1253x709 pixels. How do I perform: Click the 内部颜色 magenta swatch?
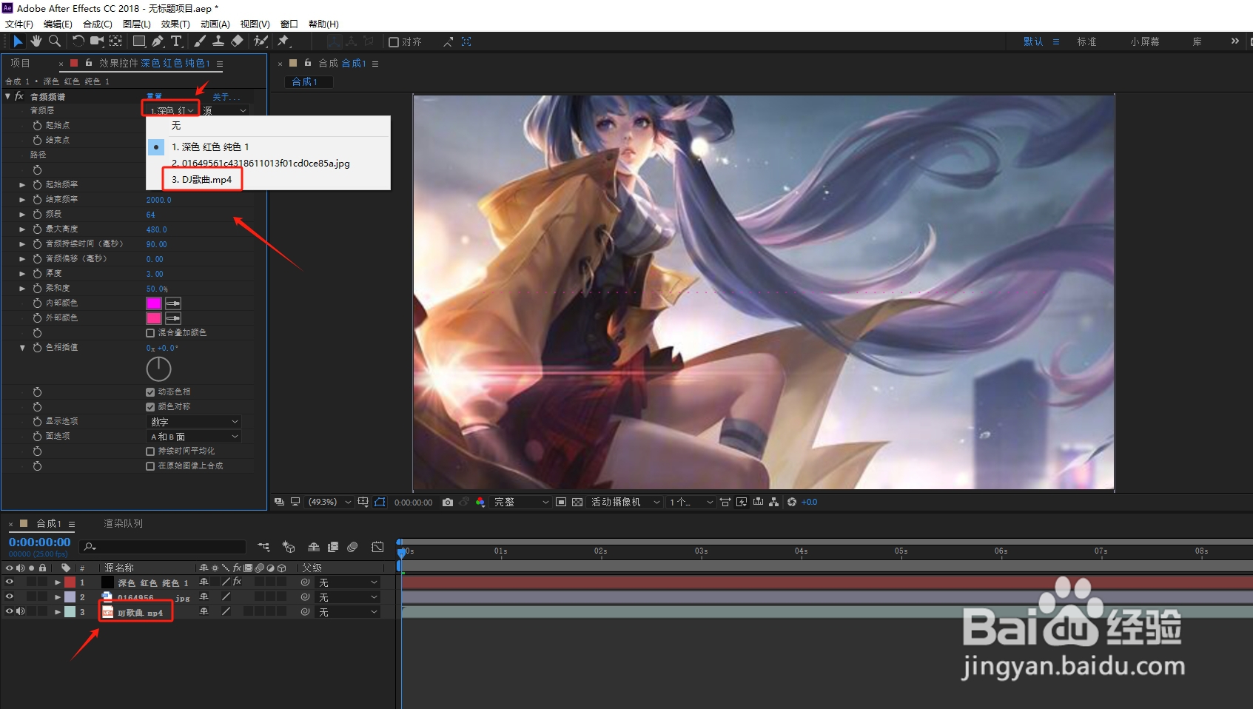click(154, 303)
